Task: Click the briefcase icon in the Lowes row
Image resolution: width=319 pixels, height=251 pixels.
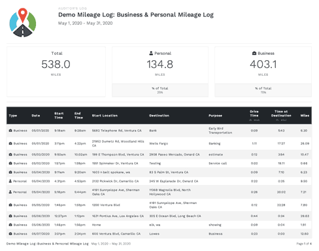Action: pos(10,233)
